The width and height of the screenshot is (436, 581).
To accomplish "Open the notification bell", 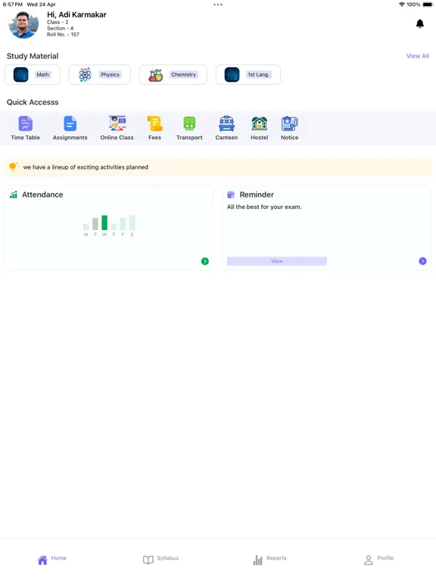I will pos(419,23).
